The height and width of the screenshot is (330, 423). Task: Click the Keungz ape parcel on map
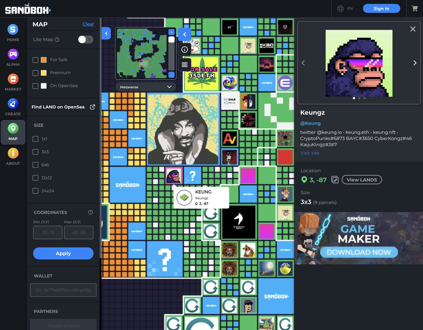click(x=174, y=176)
